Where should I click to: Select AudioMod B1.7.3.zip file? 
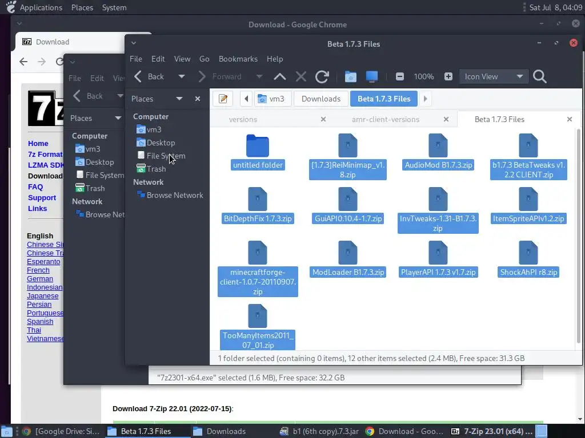click(438, 152)
